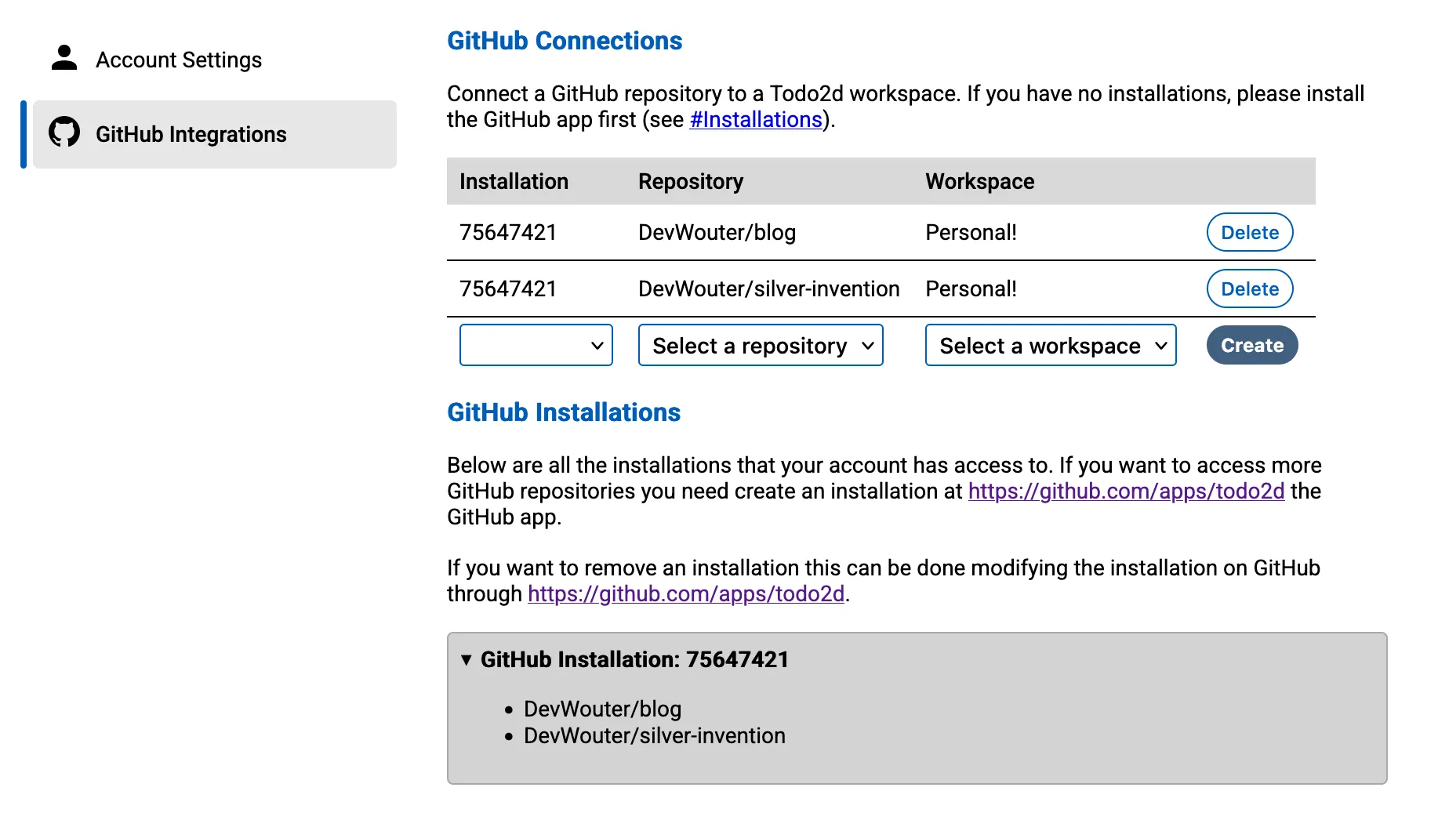
Task: Click the Repository column header
Action: point(691,181)
